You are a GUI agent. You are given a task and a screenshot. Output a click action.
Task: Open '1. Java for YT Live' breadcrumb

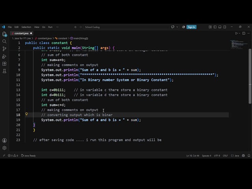[x=21, y=39]
